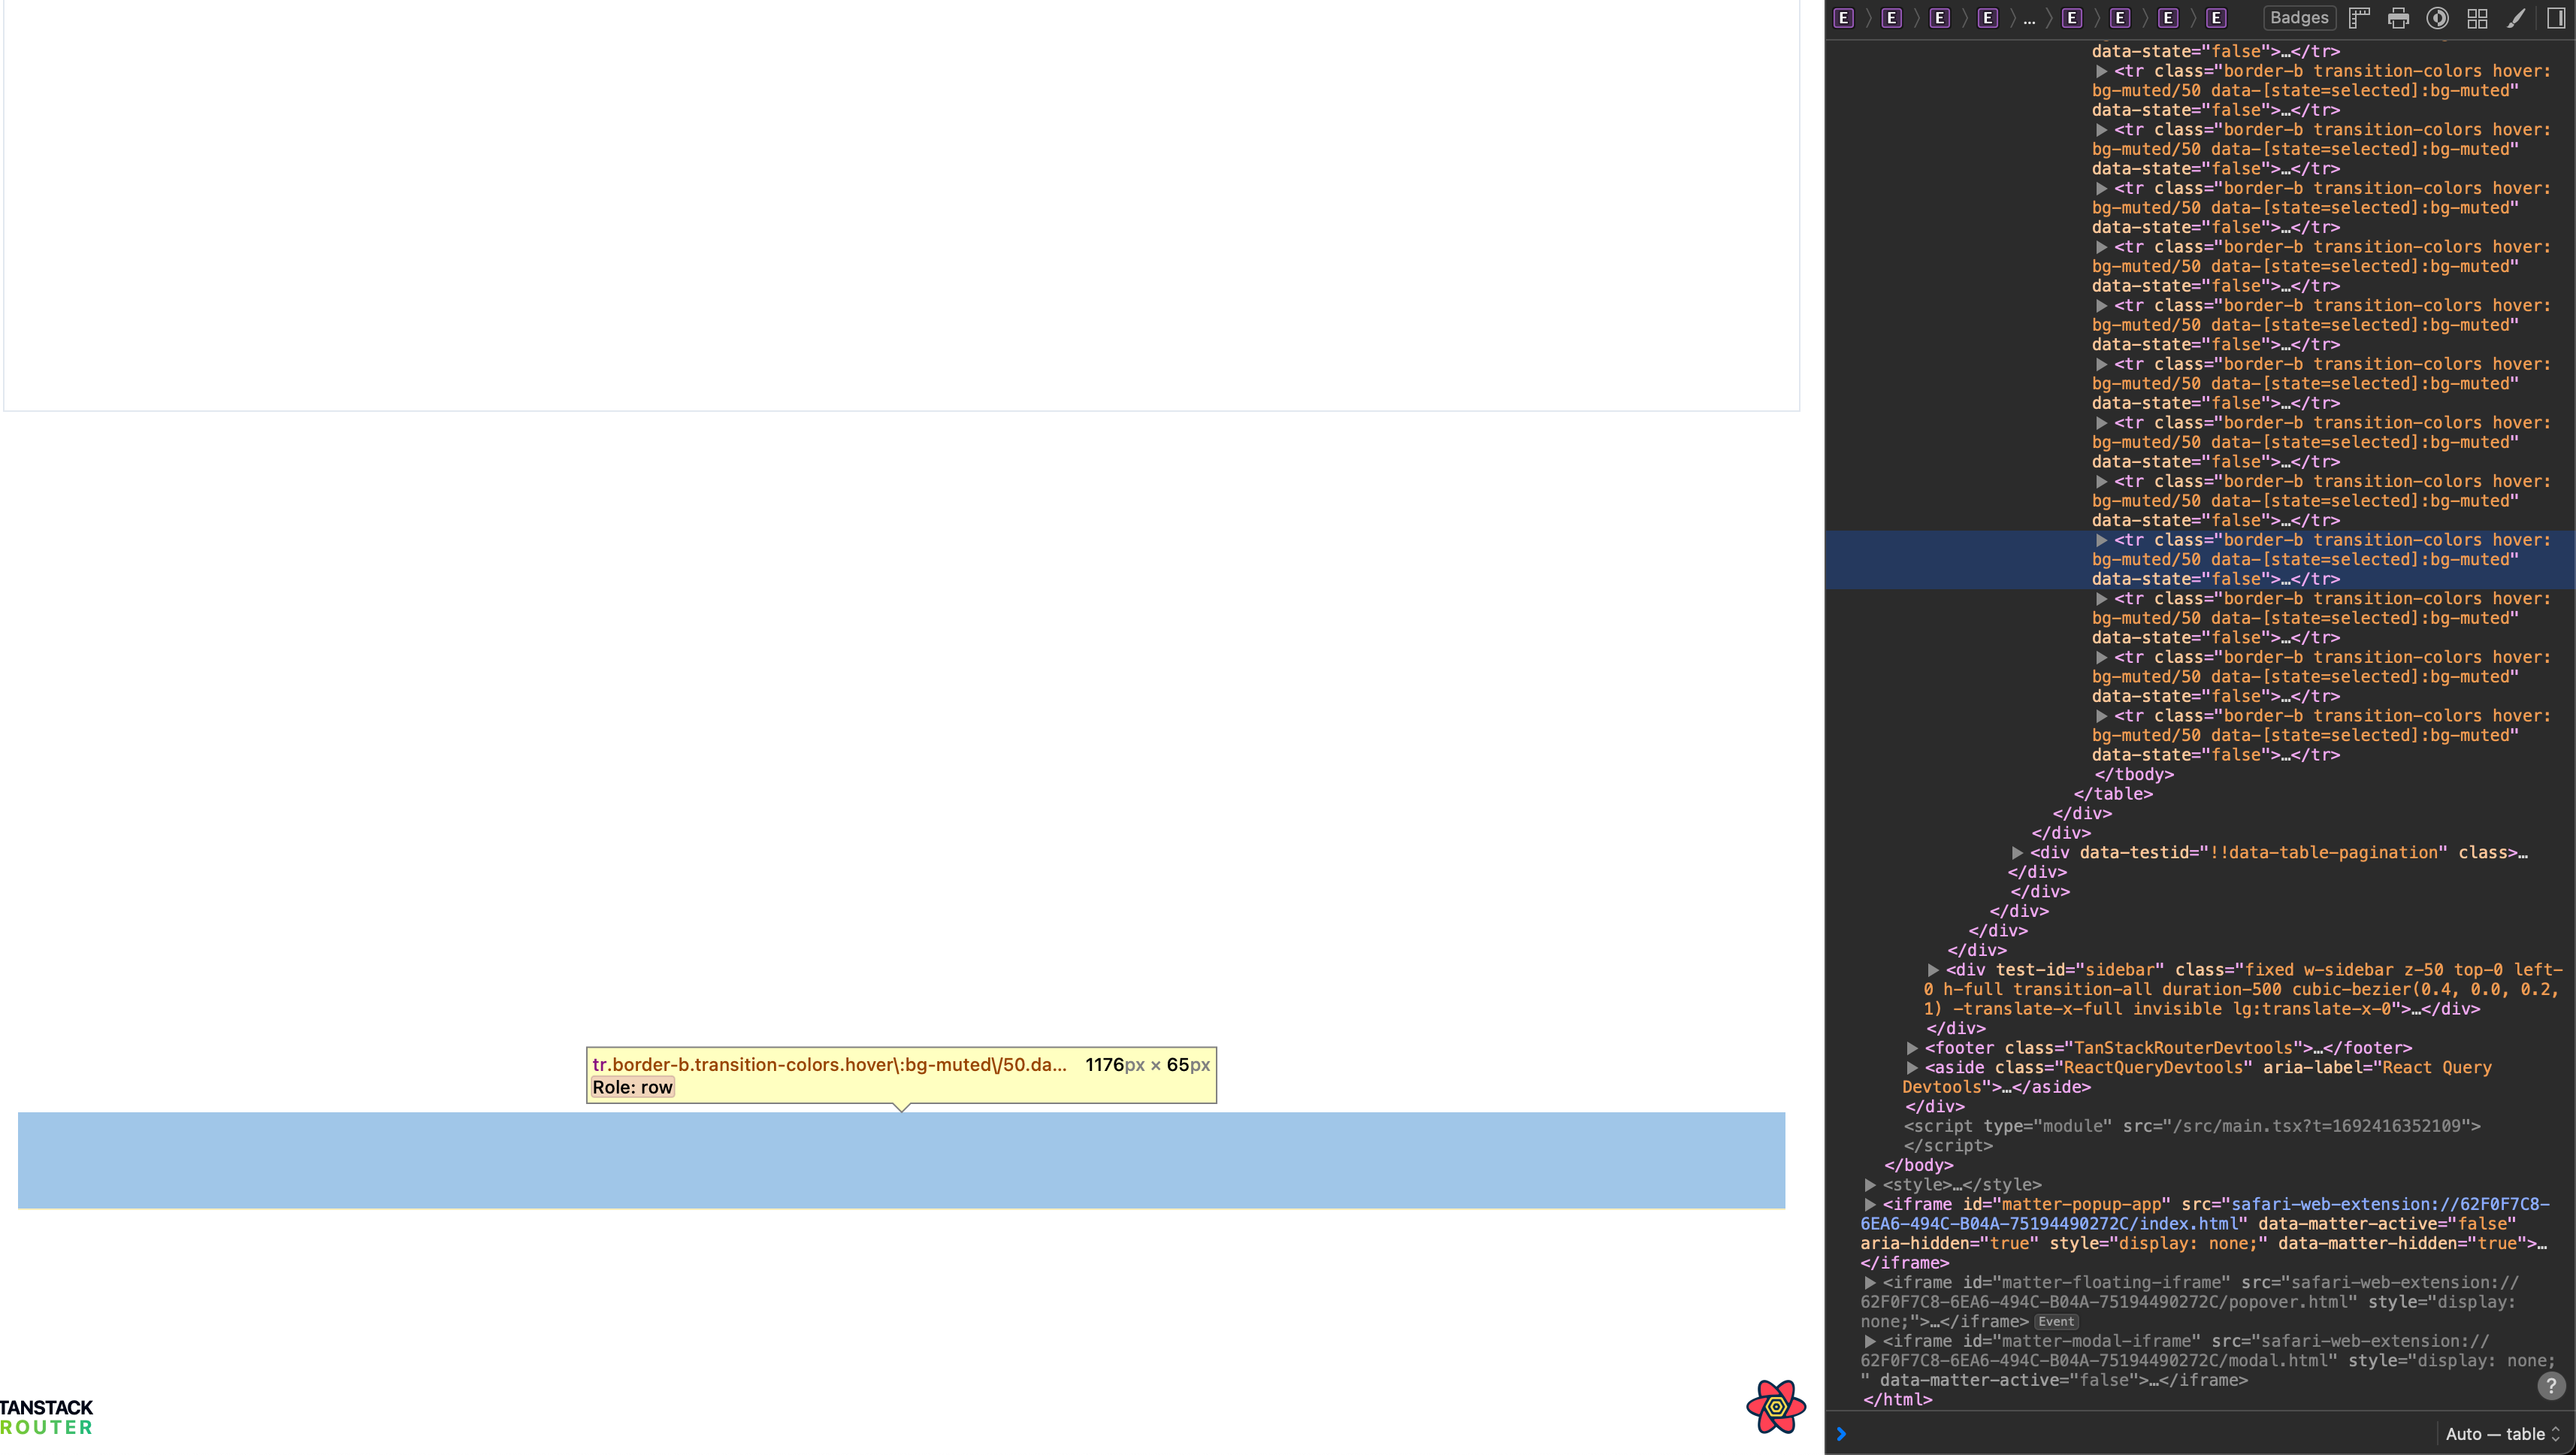The image size is (2576, 1455).
Task: Expand the sidebar div node
Action: coord(1933,970)
